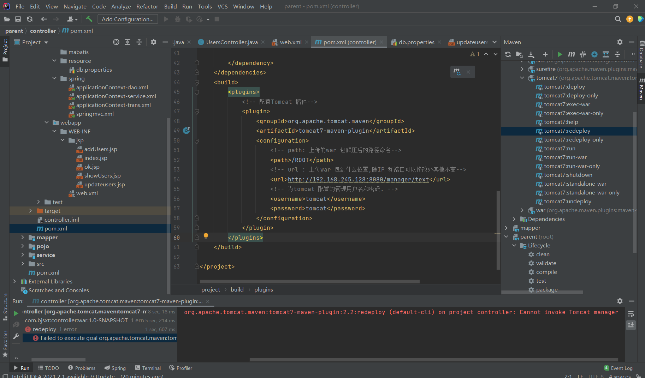Click fold toggle on line 47
The width and height of the screenshot is (645, 378).
coord(197,111)
